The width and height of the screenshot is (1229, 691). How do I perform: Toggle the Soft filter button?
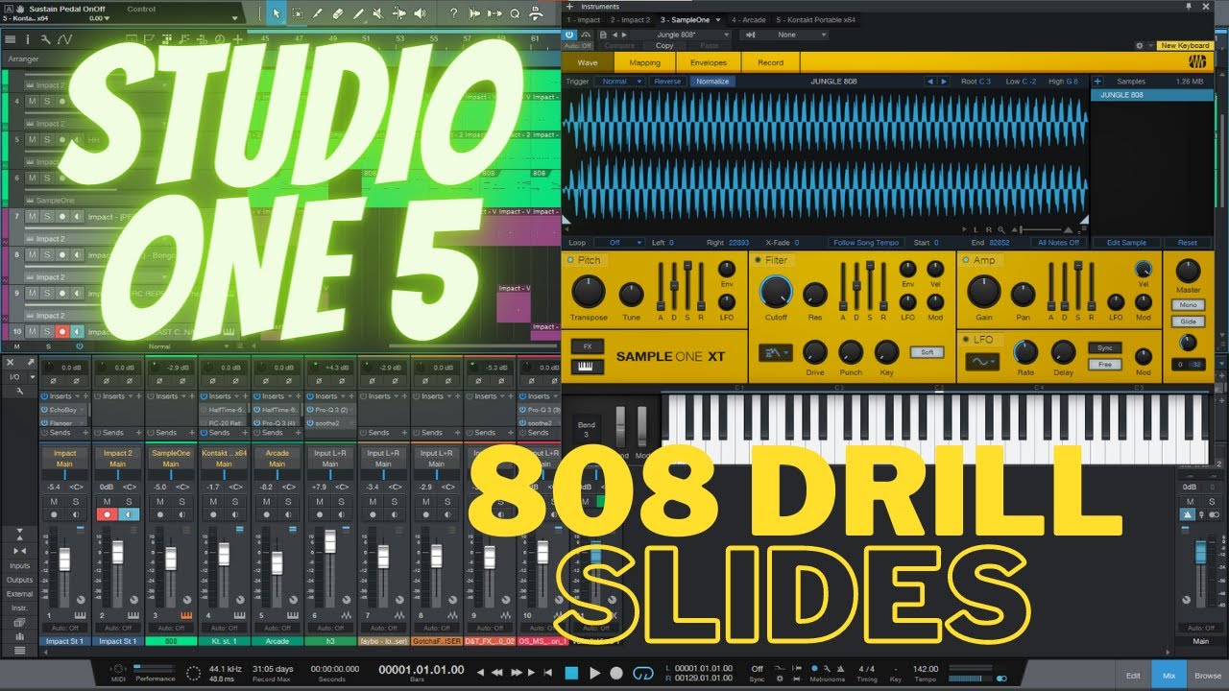coord(928,352)
